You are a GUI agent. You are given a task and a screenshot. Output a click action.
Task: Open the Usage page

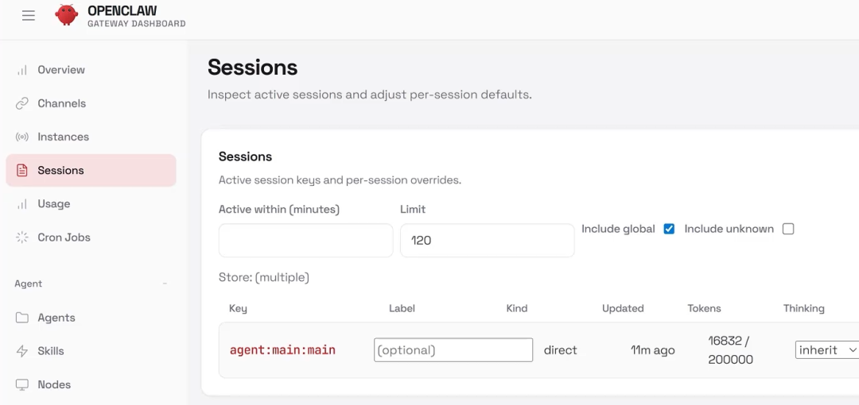tap(54, 204)
